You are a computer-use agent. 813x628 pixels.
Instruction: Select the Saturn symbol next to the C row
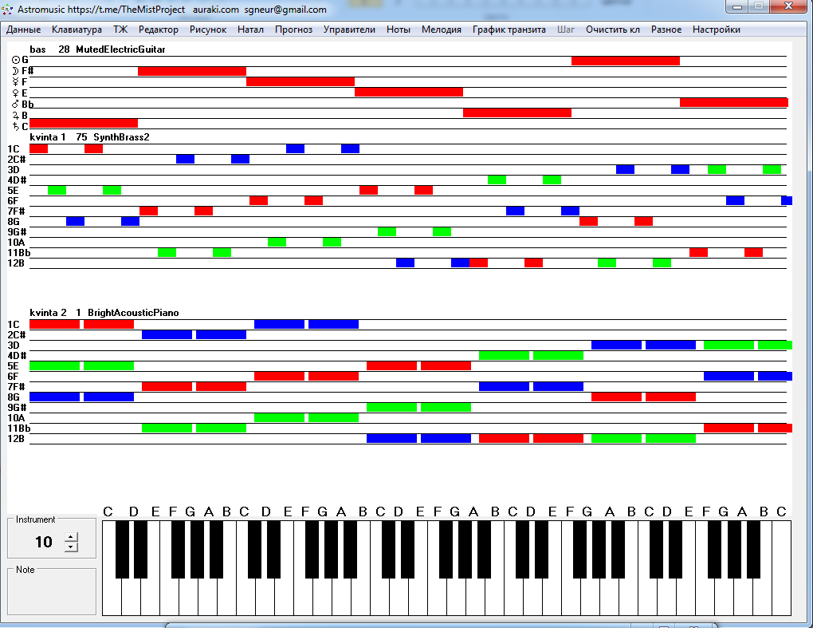15,127
